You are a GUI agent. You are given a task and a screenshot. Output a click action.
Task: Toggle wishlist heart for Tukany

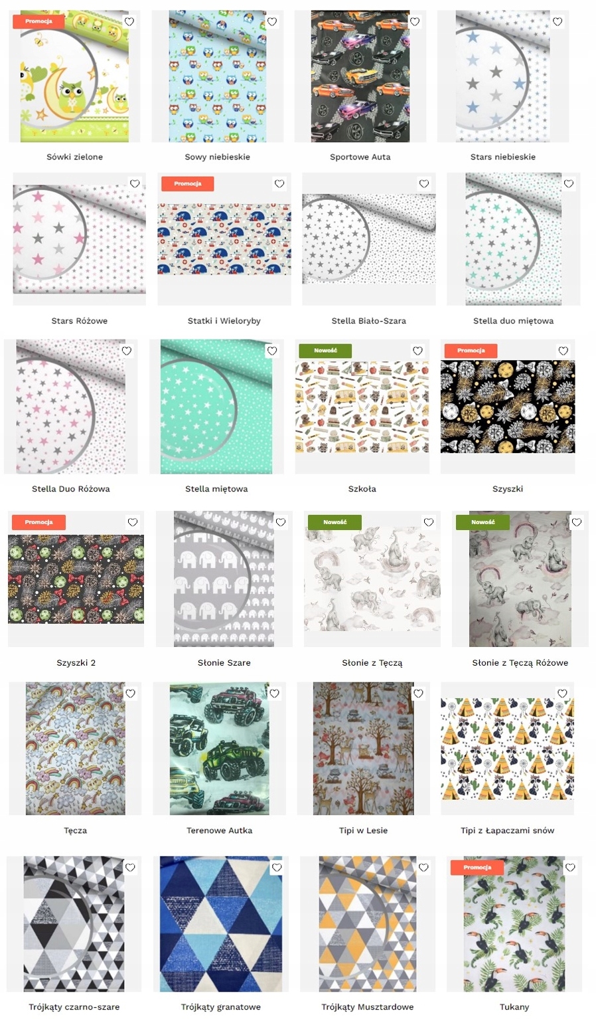click(x=570, y=868)
